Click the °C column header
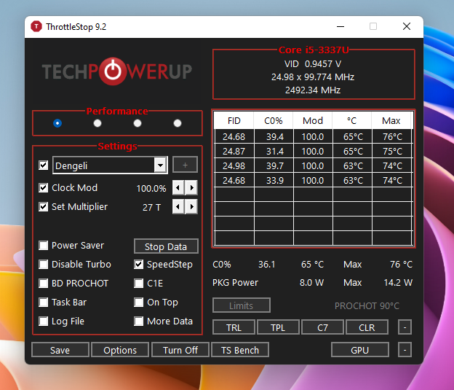Image resolution: width=454 pixels, height=390 pixels. tap(352, 121)
